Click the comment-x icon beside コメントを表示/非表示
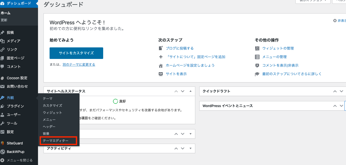Image resolution: width=346 pixels, height=165 pixels. (257, 65)
